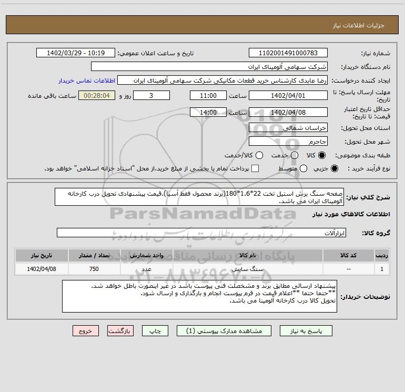Screen dimensions: 405x392
Task: Click the پاسخ به نیاز button
Action: (x=306, y=331)
